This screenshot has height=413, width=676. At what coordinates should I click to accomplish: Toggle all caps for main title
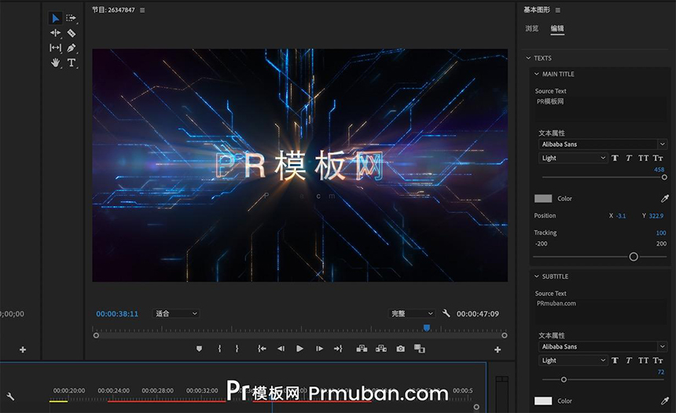[643, 158]
